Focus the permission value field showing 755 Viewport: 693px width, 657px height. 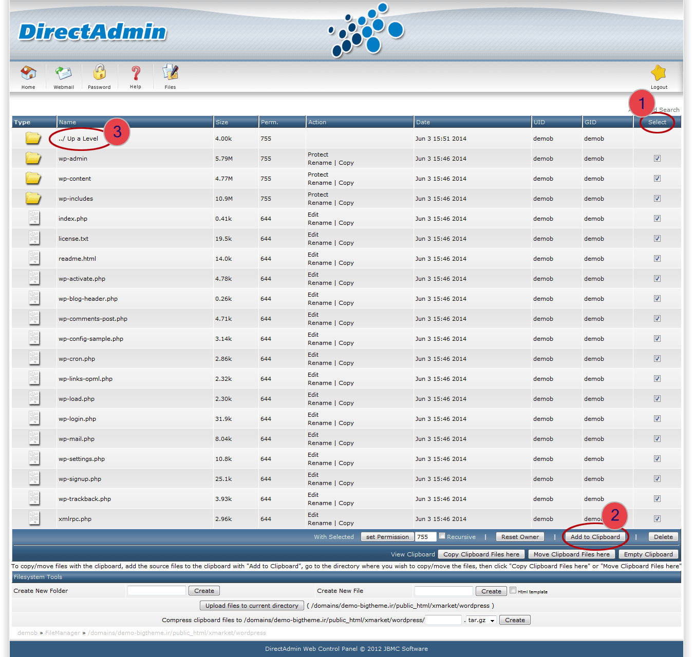point(425,537)
